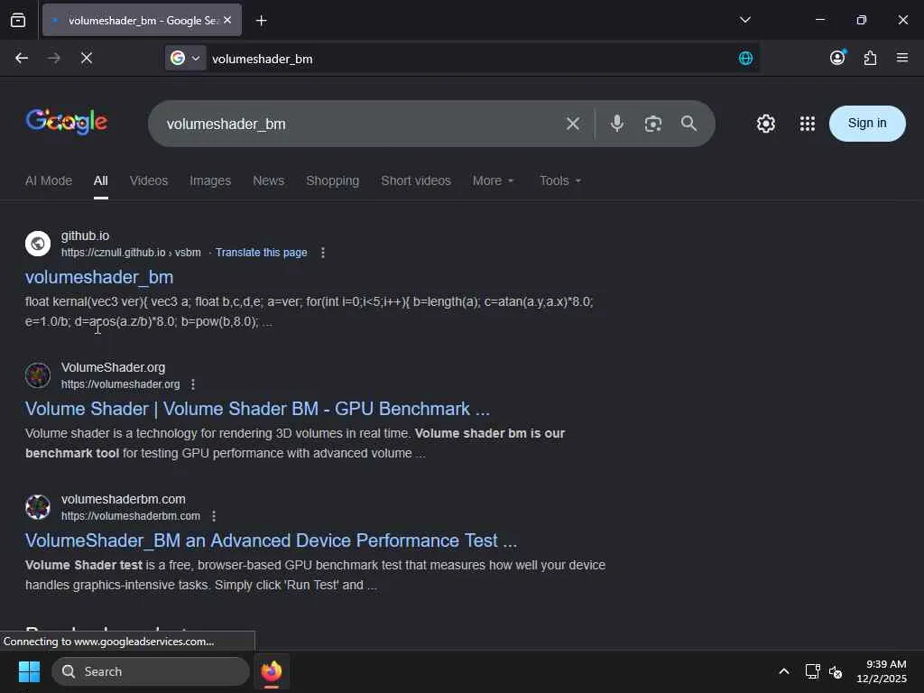Click the https://volumeshader.org URL
The image size is (924, 693).
[120, 384]
